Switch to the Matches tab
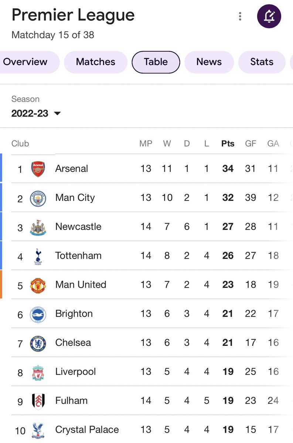Viewport: 293px width, 443px height. 96,62
